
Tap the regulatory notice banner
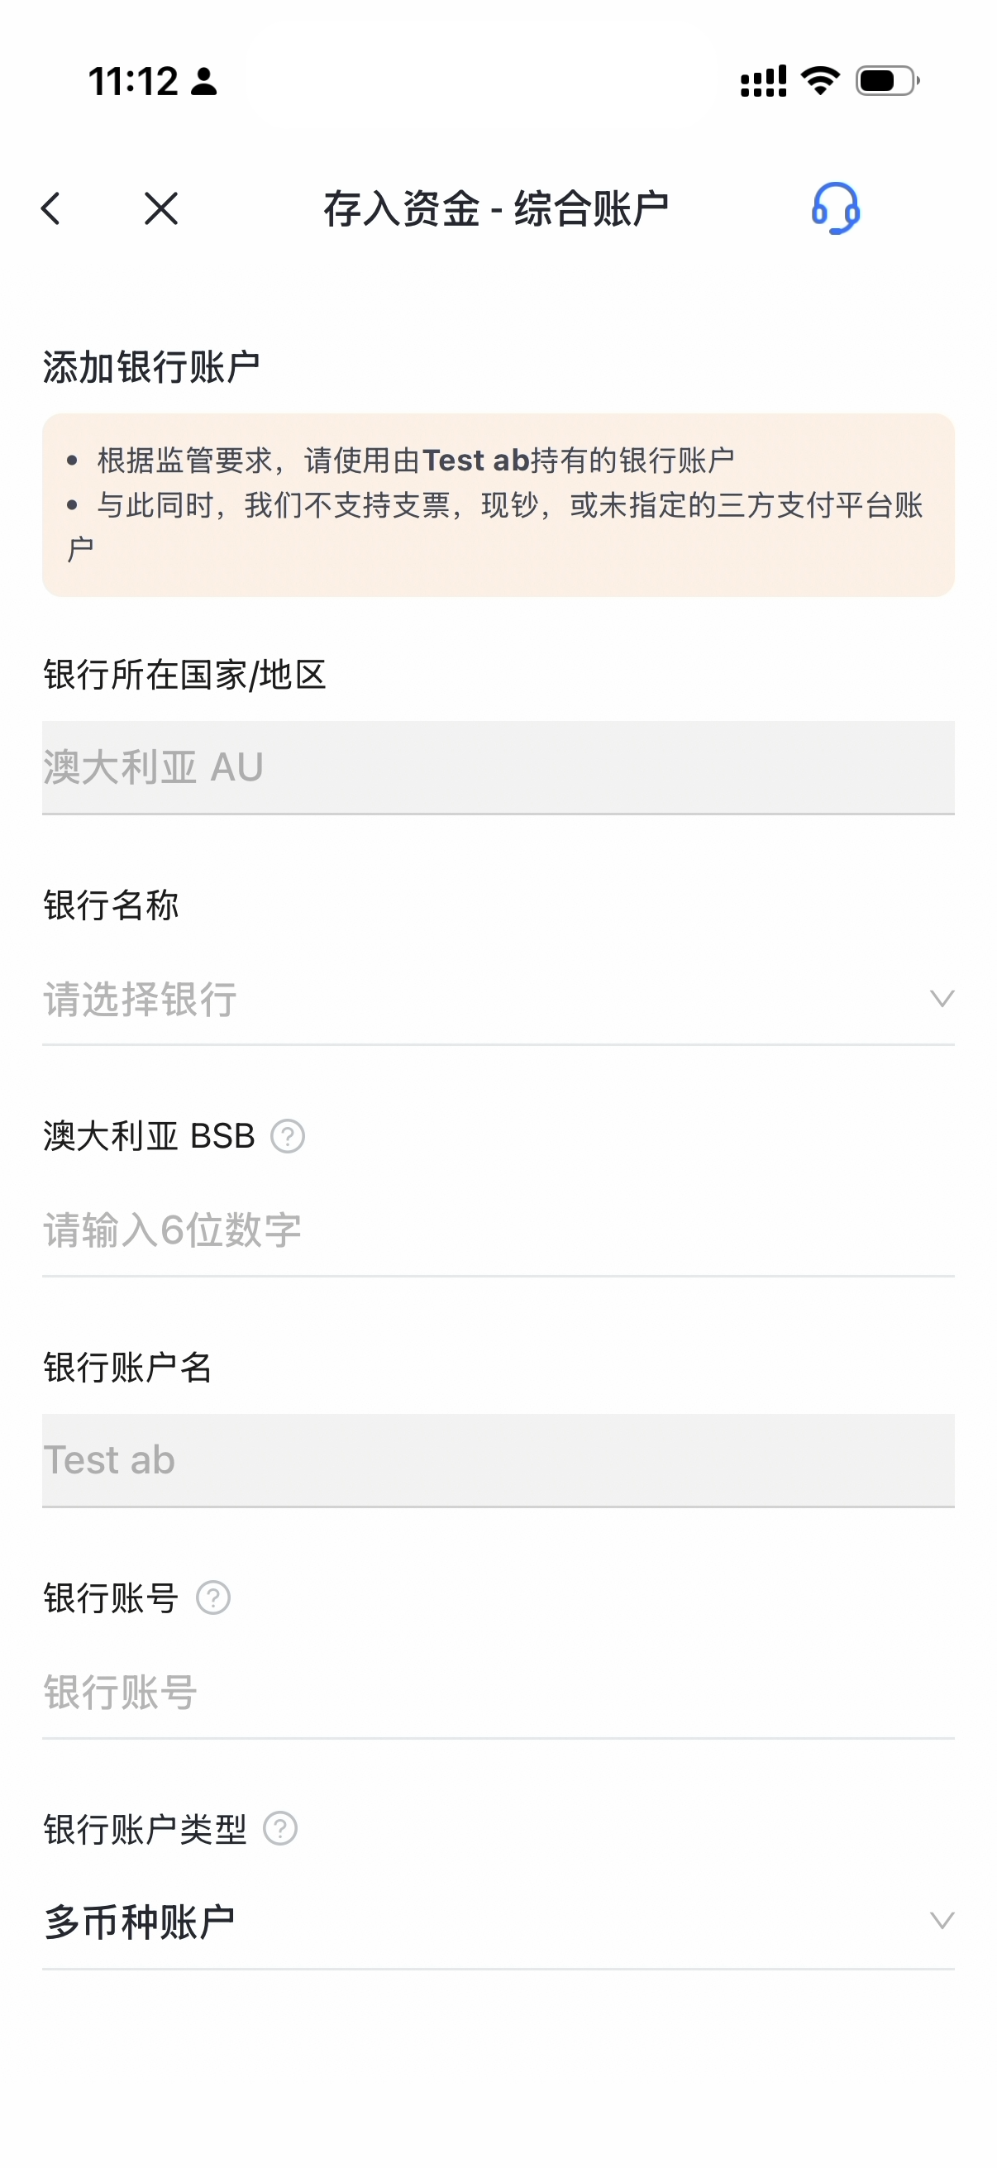(x=498, y=505)
